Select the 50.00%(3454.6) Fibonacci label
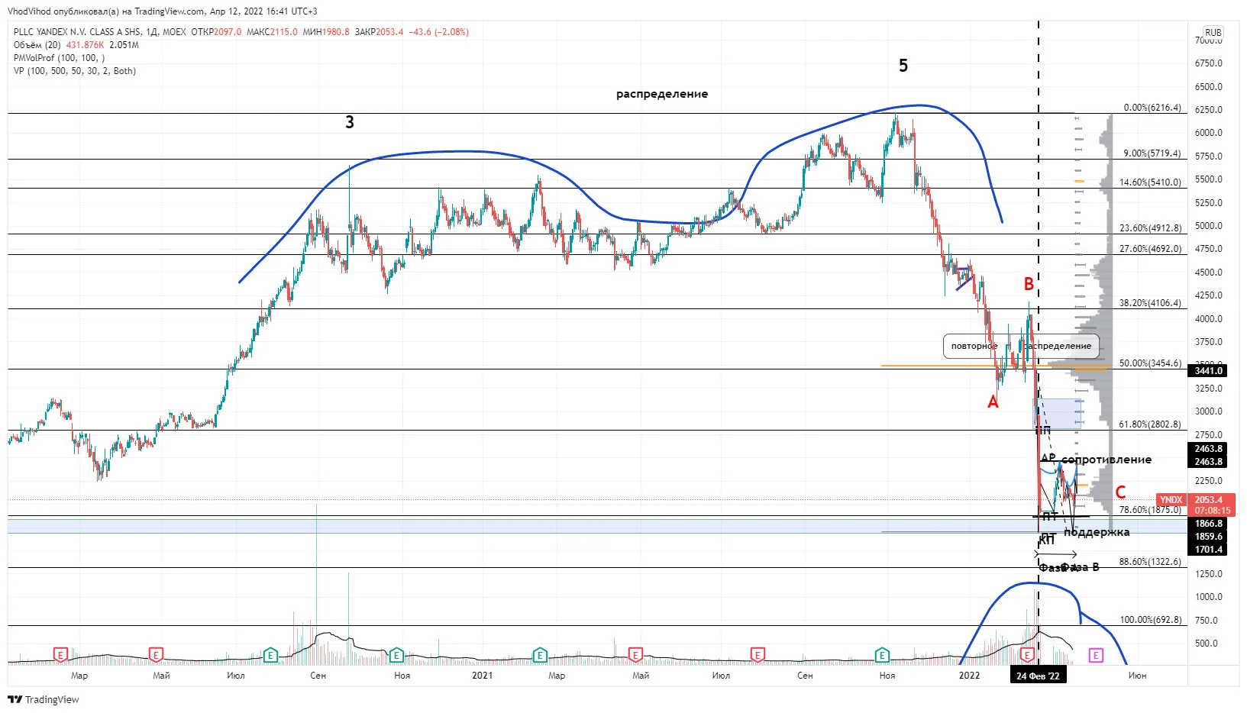Viewport: 1247px width, 713px height. 1150,363
